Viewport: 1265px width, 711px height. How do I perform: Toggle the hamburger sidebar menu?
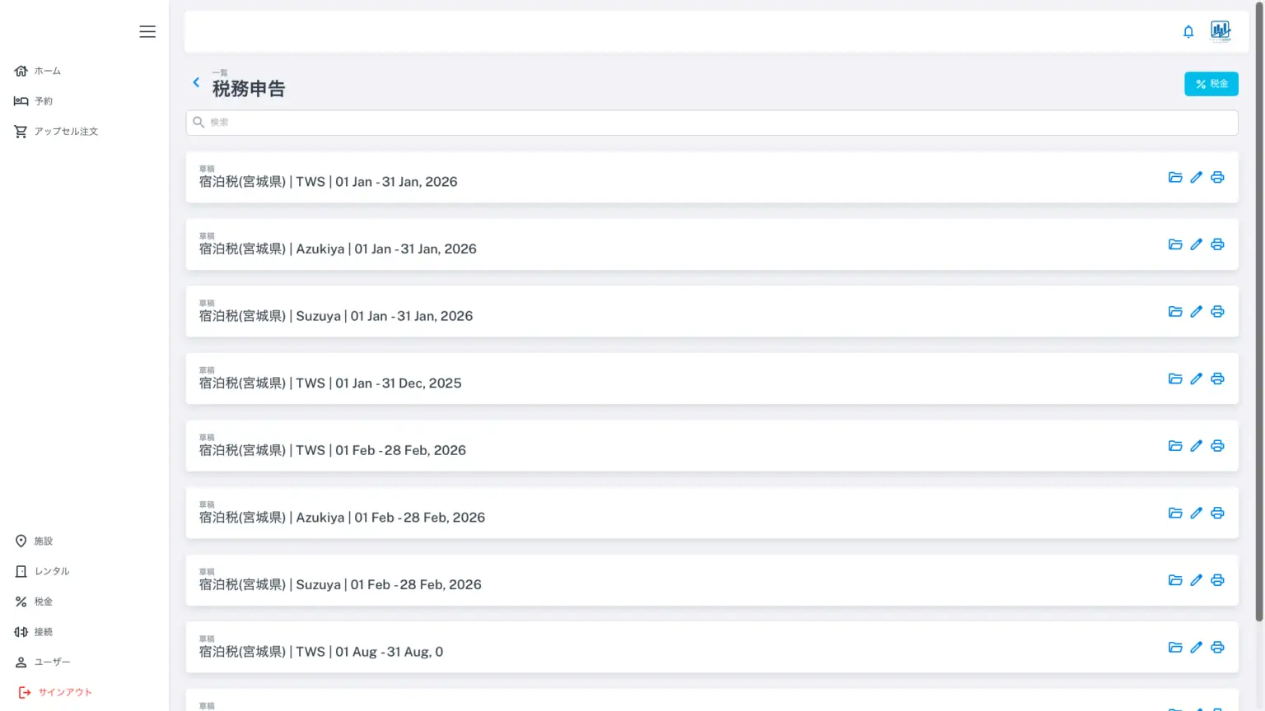point(147,31)
